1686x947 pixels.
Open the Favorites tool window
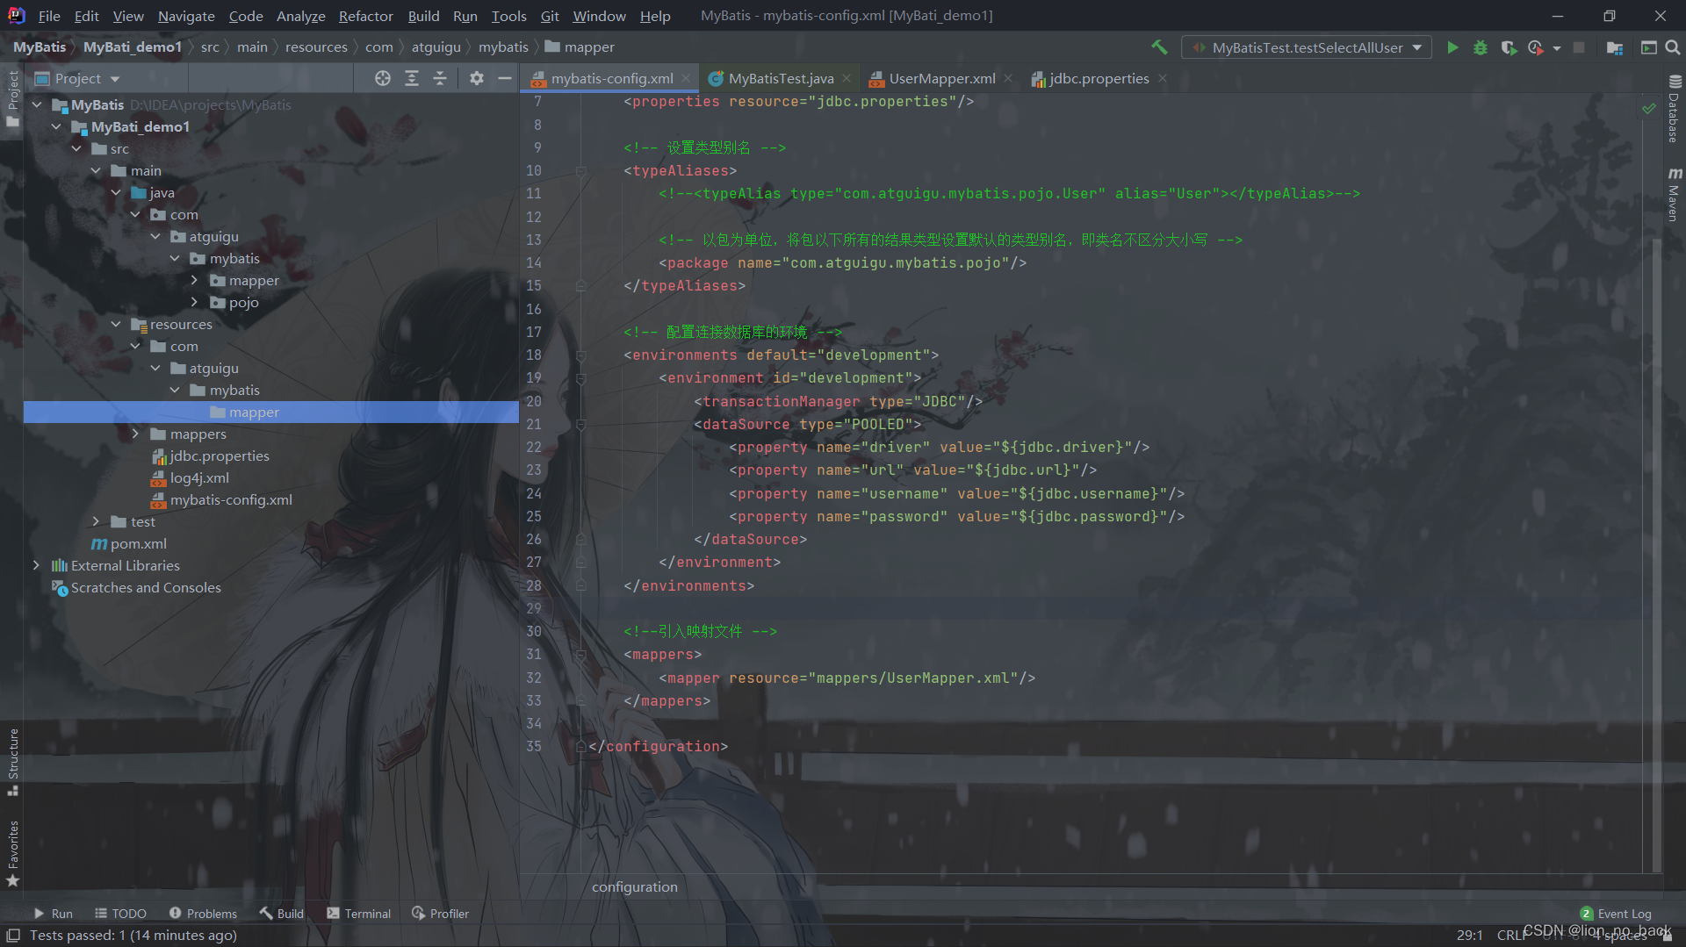tap(12, 853)
